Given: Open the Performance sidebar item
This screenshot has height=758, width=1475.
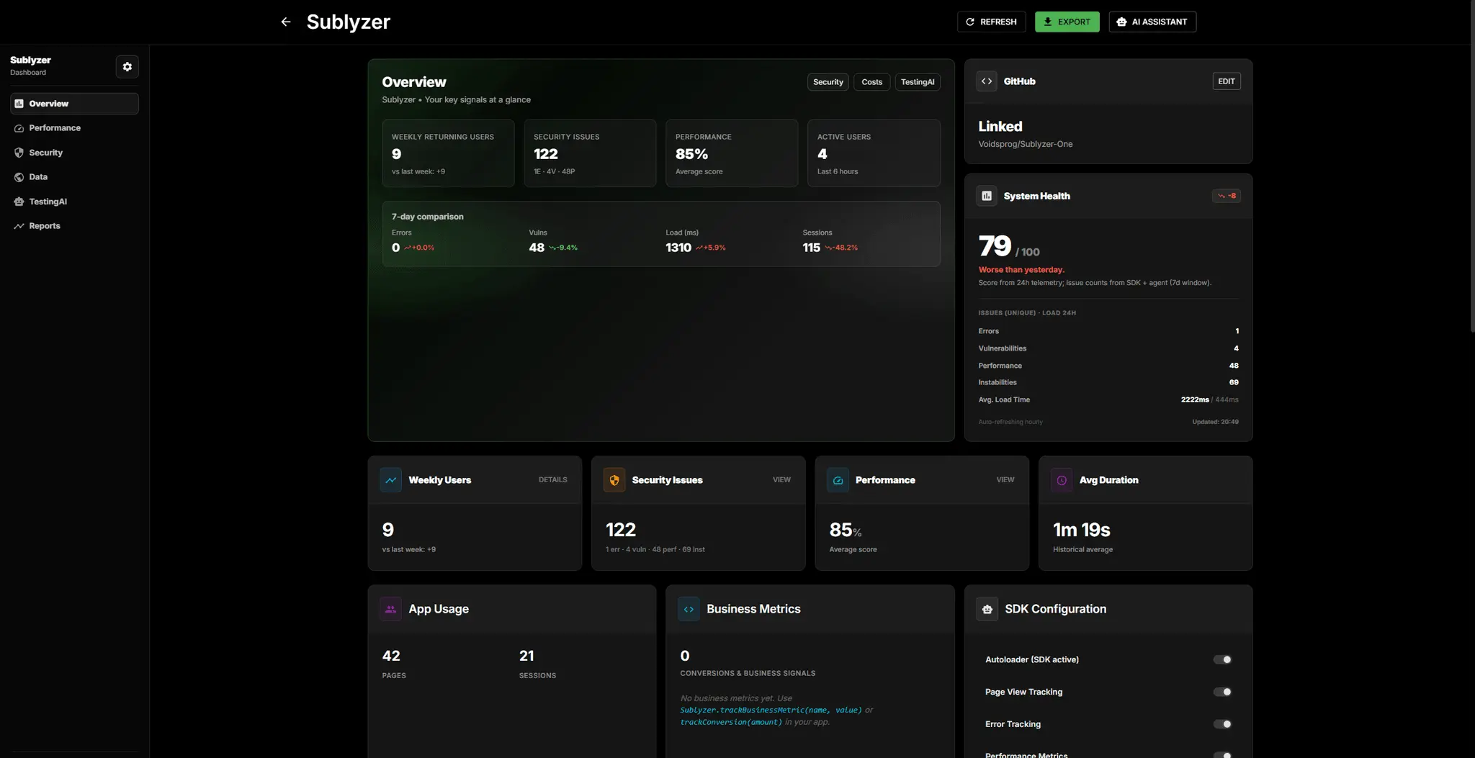Looking at the screenshot, I should 74,128.
